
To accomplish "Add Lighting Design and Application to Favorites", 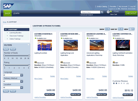I will pyautogui.click(x=66, y=97).
